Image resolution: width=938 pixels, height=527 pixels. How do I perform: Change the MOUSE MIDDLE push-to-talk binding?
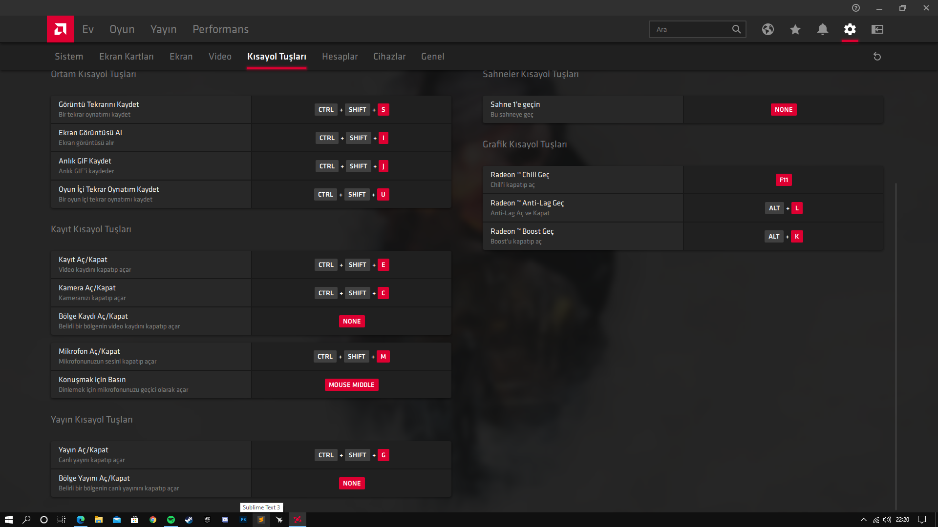(351, 385)
